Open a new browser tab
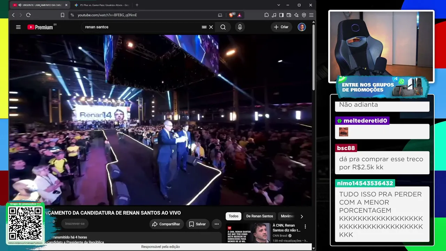 click(137, 5)
